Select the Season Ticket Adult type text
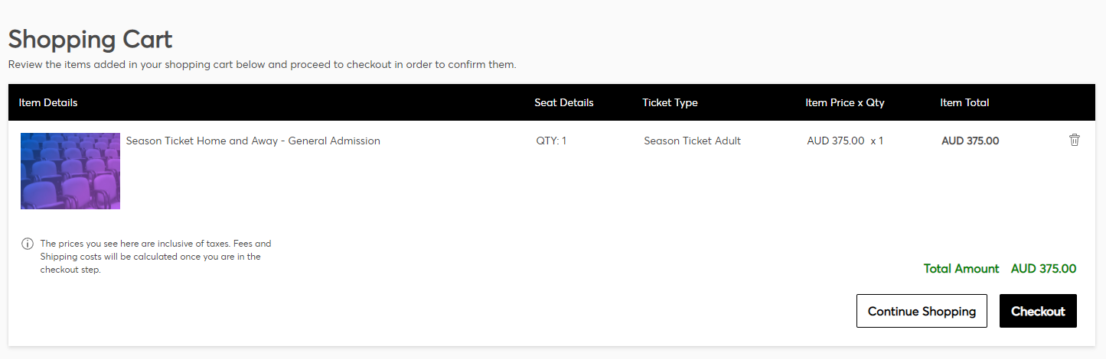 692,141
